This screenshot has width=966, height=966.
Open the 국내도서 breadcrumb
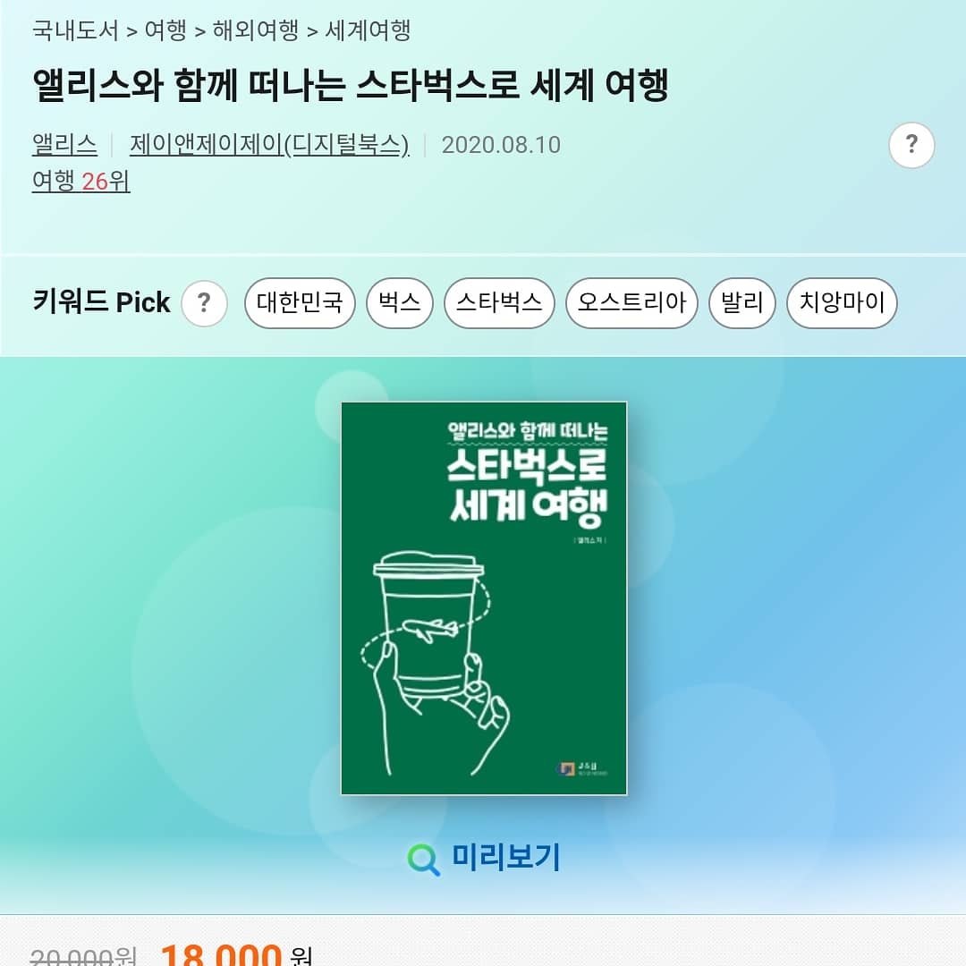(x=75, y=30)
